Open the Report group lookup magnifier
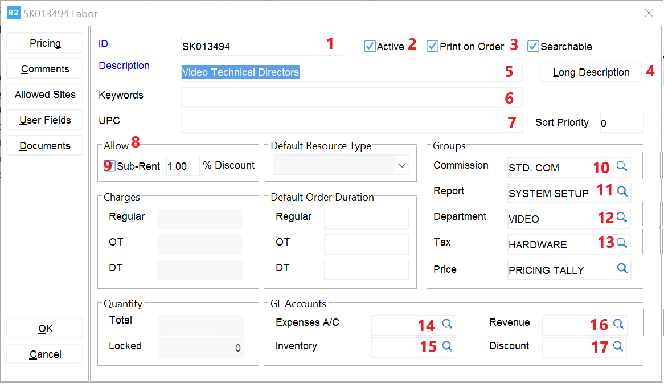This screenshot has width=664, height=384. pyautogui.click(x=622, y=191)
